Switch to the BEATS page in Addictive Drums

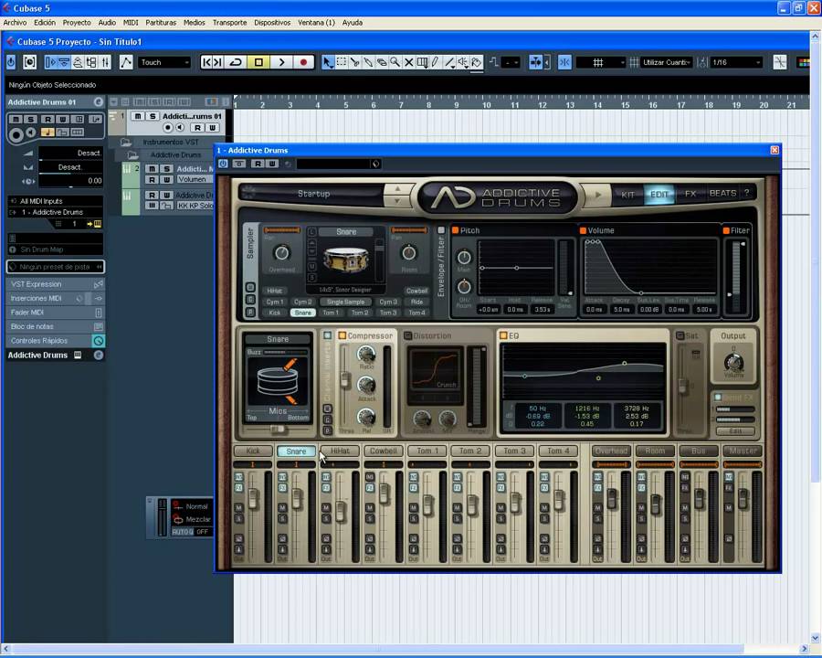[x=723, y=193]
